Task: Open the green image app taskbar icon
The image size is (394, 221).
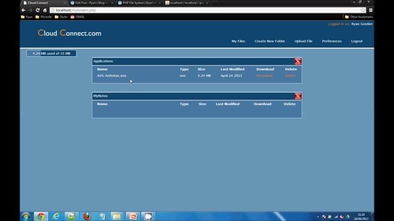Action: click(x=71, y=217)
